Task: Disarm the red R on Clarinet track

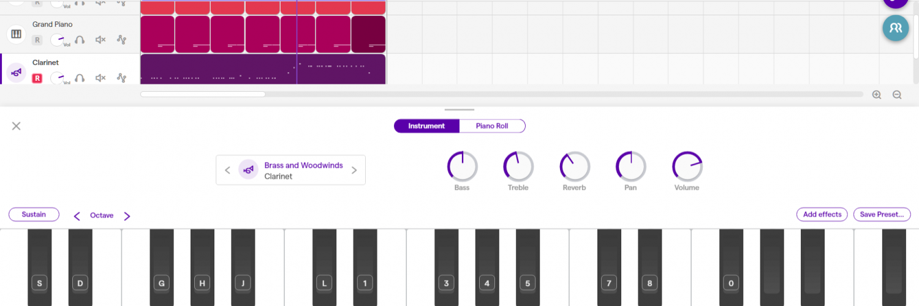Action: [x=37, y=78]
